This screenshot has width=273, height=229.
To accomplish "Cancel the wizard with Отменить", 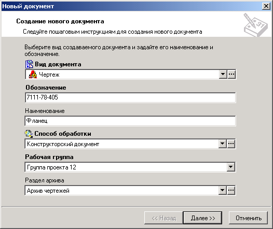I will pos(248,218).
